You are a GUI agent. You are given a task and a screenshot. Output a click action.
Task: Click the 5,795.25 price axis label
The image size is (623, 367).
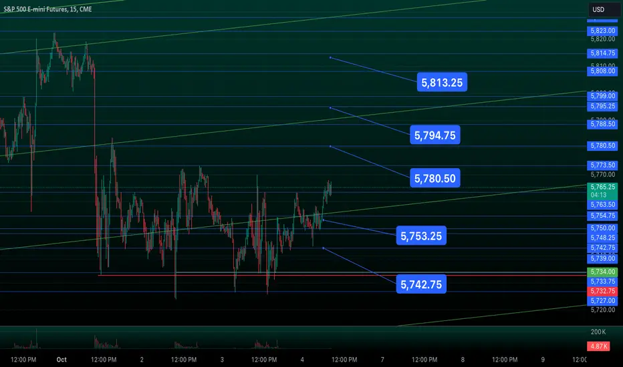pos(602,106)
